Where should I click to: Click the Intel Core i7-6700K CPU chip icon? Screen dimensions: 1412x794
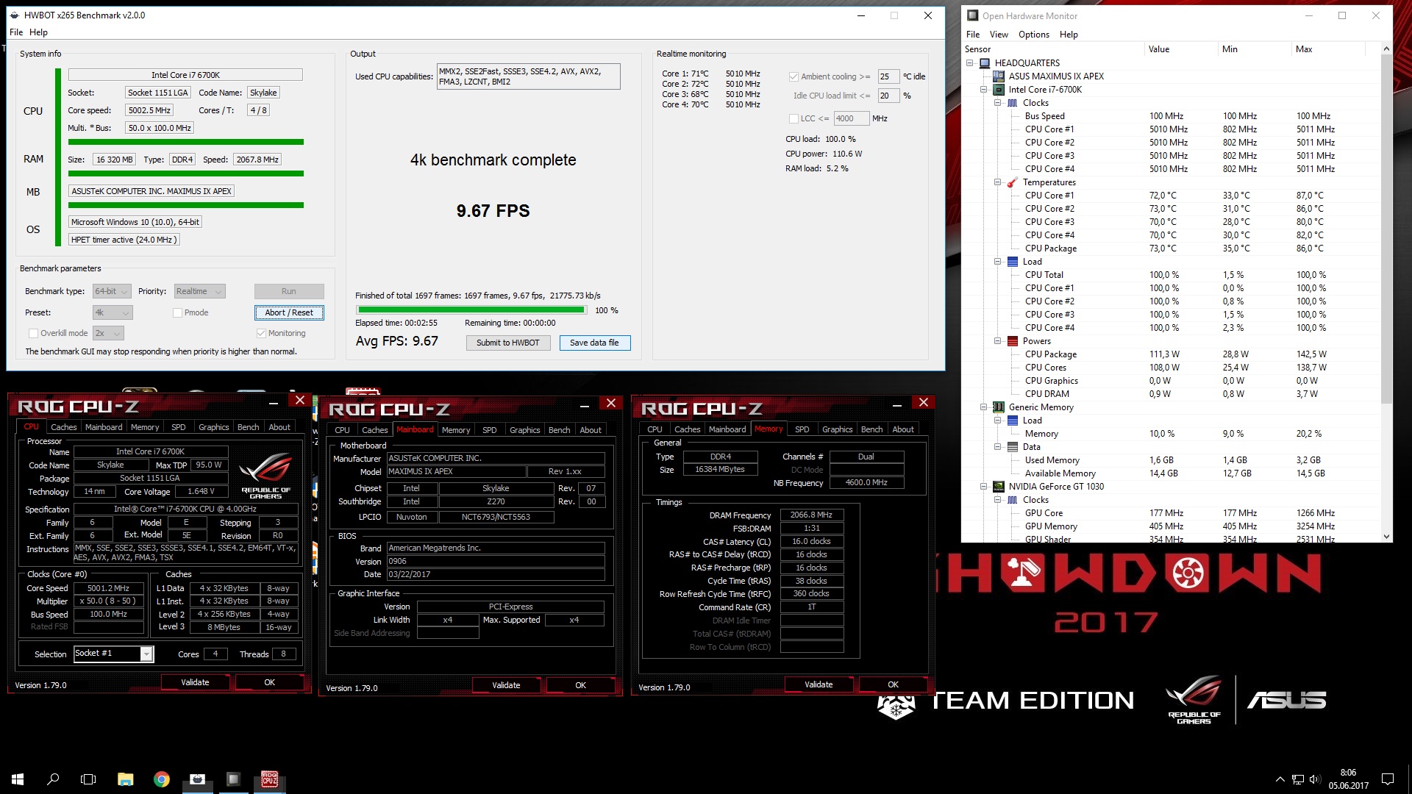coord(999,90)
